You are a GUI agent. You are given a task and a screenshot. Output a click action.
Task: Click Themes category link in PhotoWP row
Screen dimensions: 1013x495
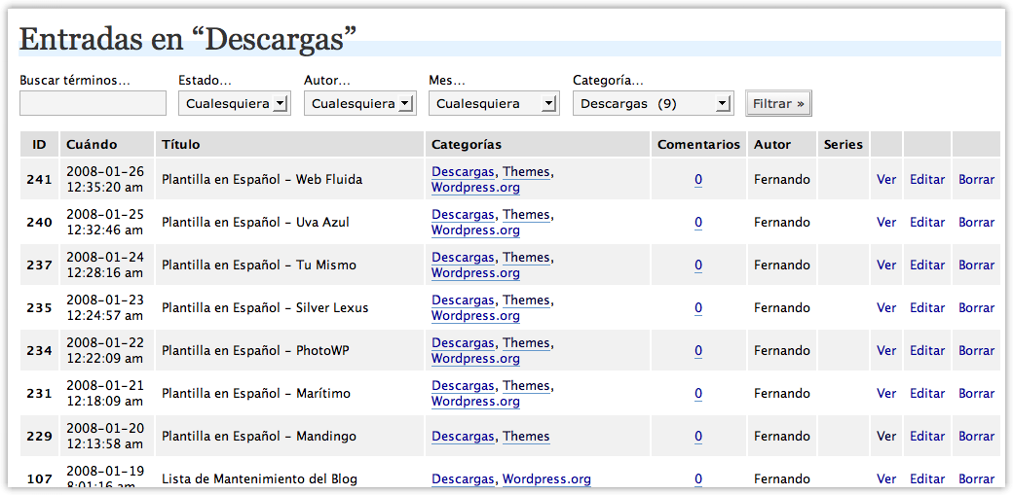pos(526,343)
